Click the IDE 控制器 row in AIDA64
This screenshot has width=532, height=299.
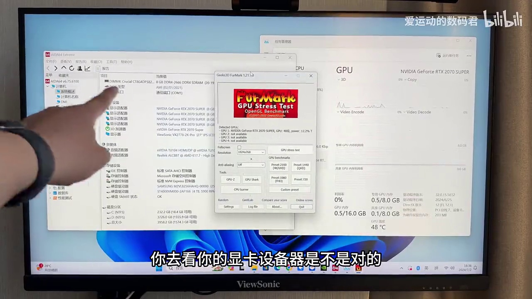[x=149, y=171]
